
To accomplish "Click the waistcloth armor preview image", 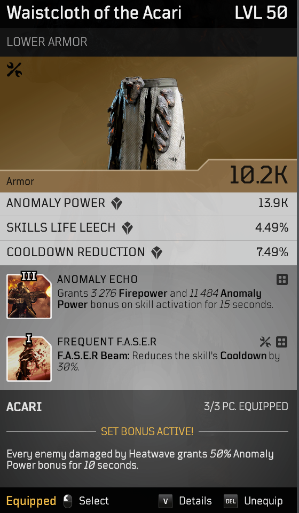I will coord(146,123).
